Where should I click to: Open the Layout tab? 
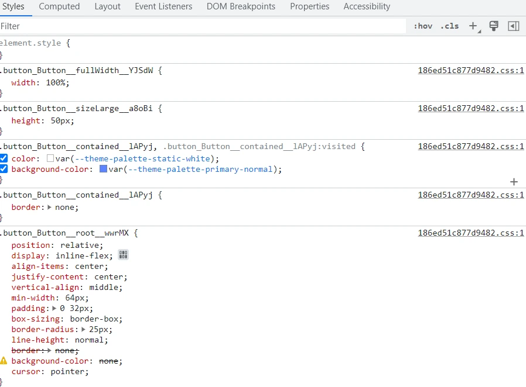tap(107, 6)
